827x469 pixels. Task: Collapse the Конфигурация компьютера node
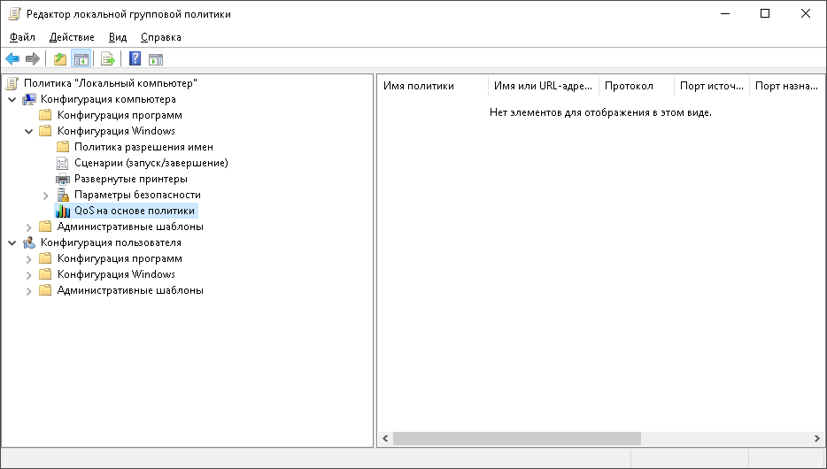[12, 99]
